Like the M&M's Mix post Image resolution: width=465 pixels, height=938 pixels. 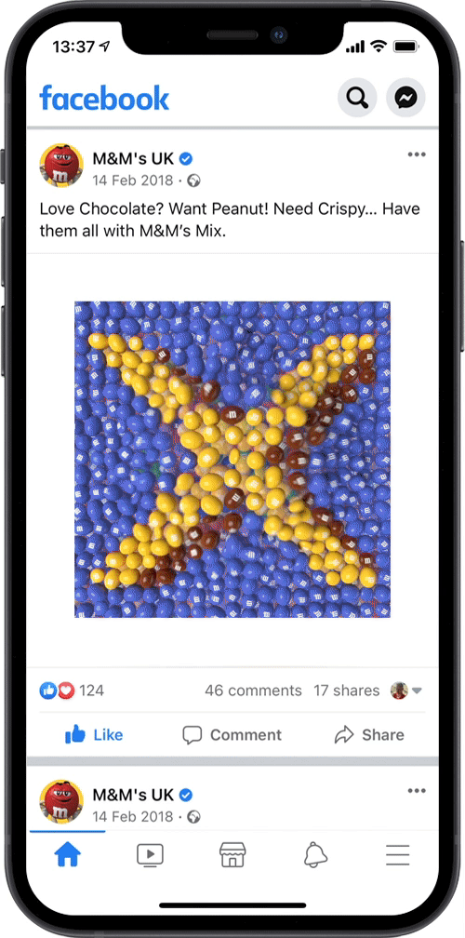coord(94,734)
